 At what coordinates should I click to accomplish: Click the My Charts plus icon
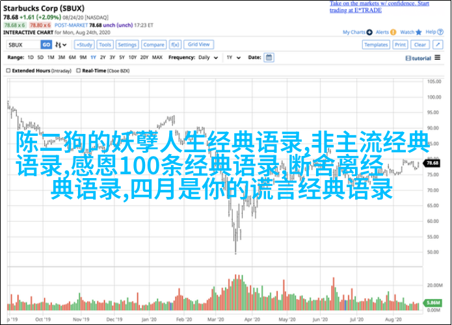point(369,32)
